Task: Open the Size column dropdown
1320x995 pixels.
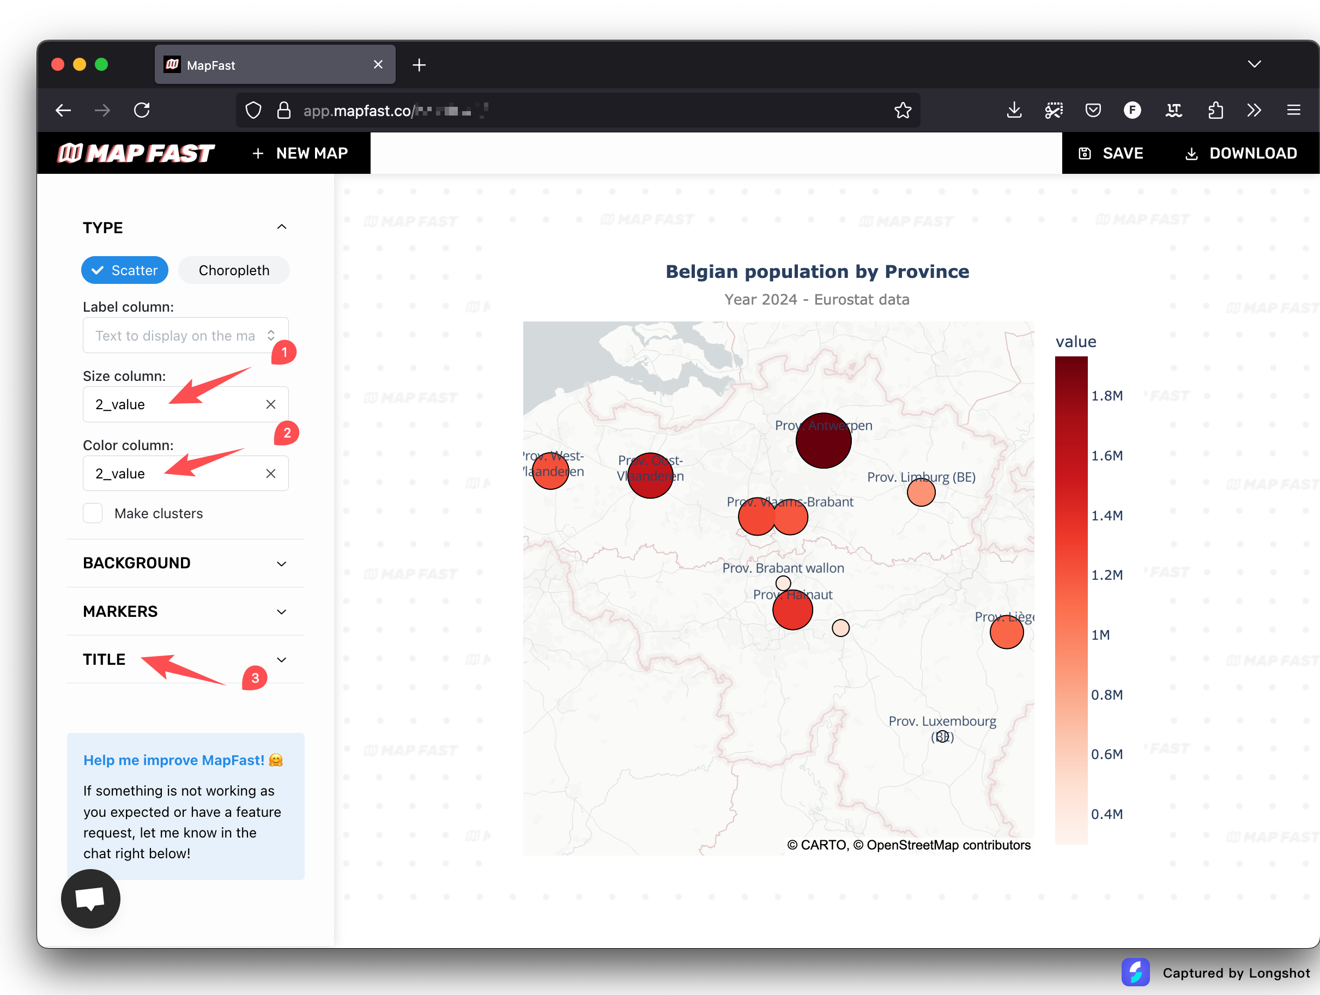Action: coord(186,404)
